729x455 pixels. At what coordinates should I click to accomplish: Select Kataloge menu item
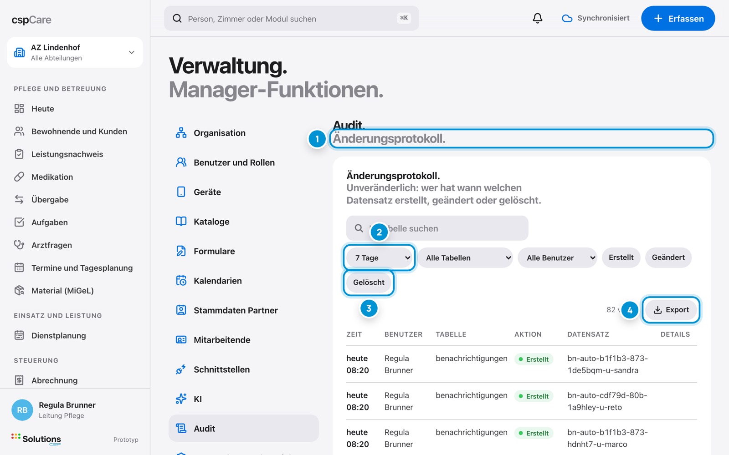(244, 222)
